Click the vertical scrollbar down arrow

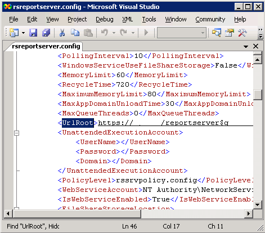point(257,205)
